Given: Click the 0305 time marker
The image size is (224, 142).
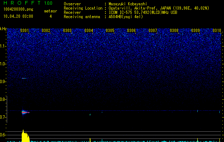Looking at the screenshot, I should (110, 31).
